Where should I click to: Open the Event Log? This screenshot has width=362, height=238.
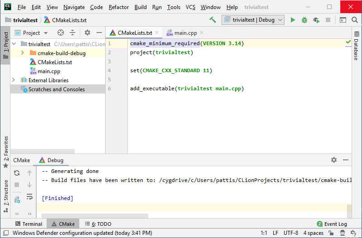332,224
